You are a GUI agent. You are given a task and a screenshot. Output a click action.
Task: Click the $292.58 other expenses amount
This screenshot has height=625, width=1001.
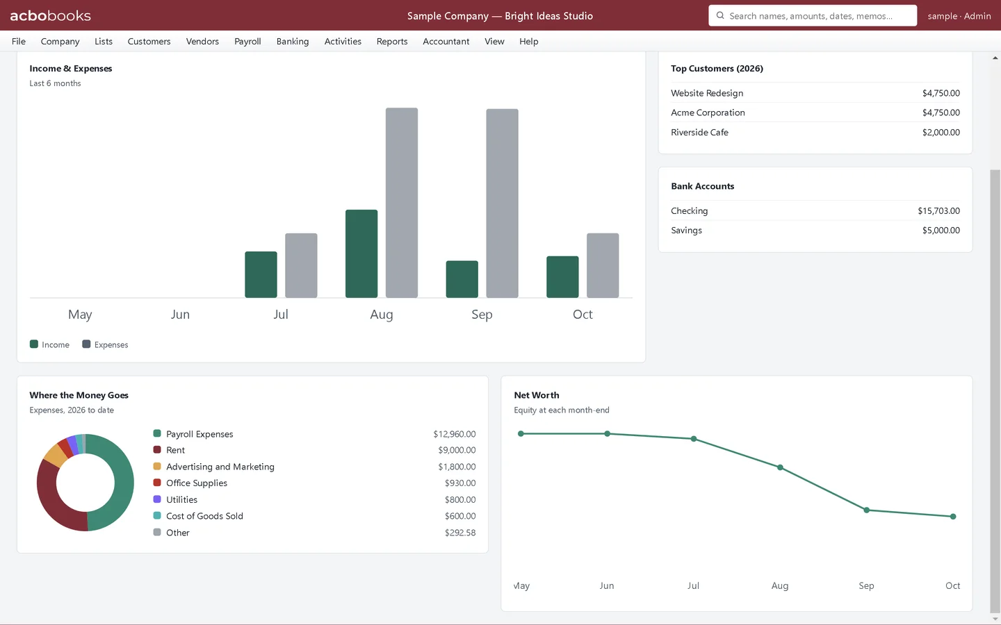pos(460,533)
